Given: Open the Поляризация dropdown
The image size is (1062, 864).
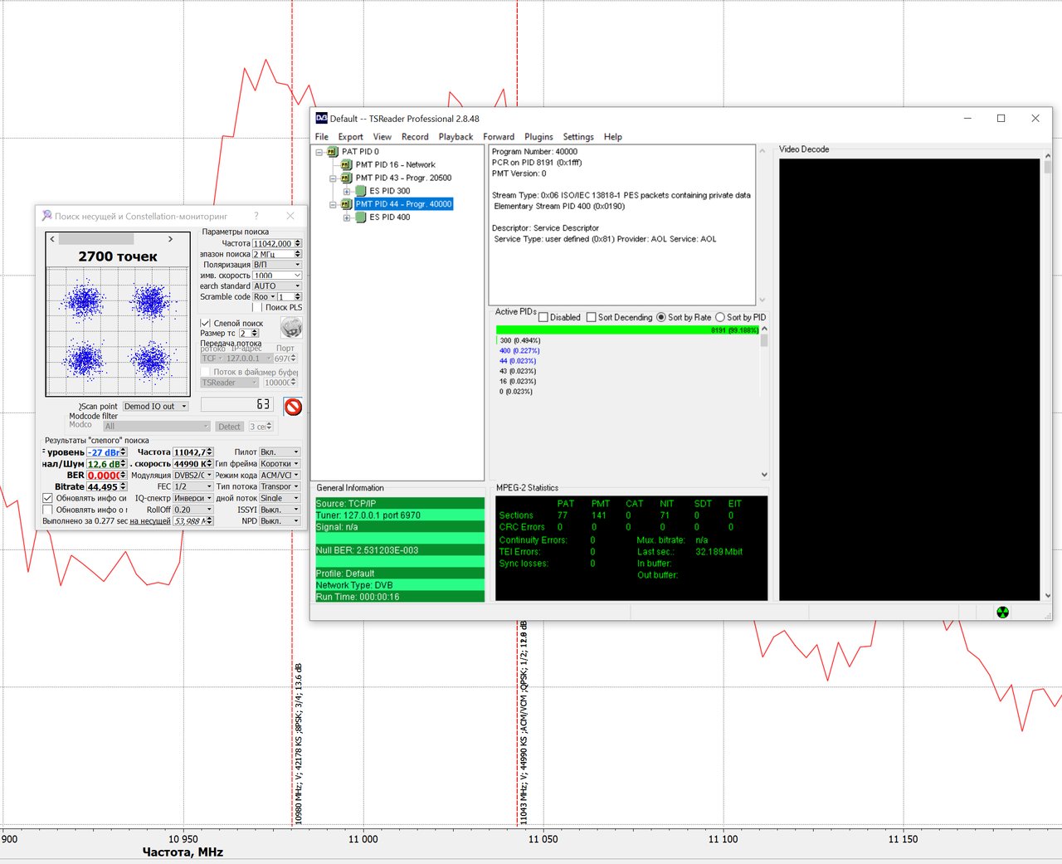Looking at the screenshot, I should point(276,265).
